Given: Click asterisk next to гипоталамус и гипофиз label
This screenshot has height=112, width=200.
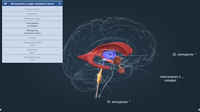Looking at the screenshot, I should coord(182,78).
